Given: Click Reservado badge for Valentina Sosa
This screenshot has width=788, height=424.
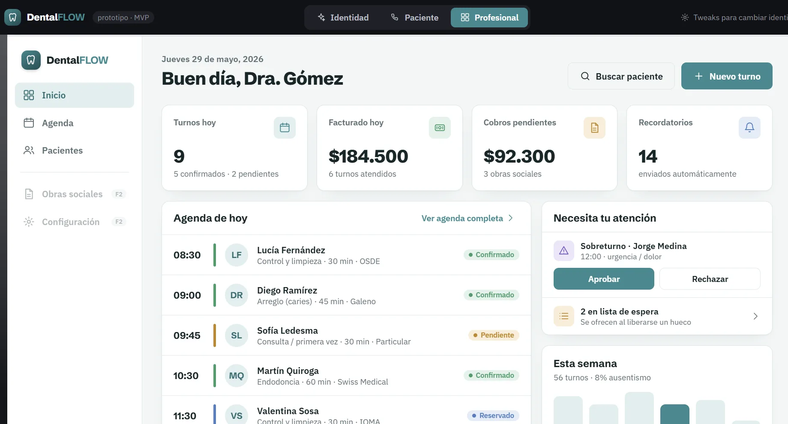Looking at the screenshot, I should (x=493, y=415).
